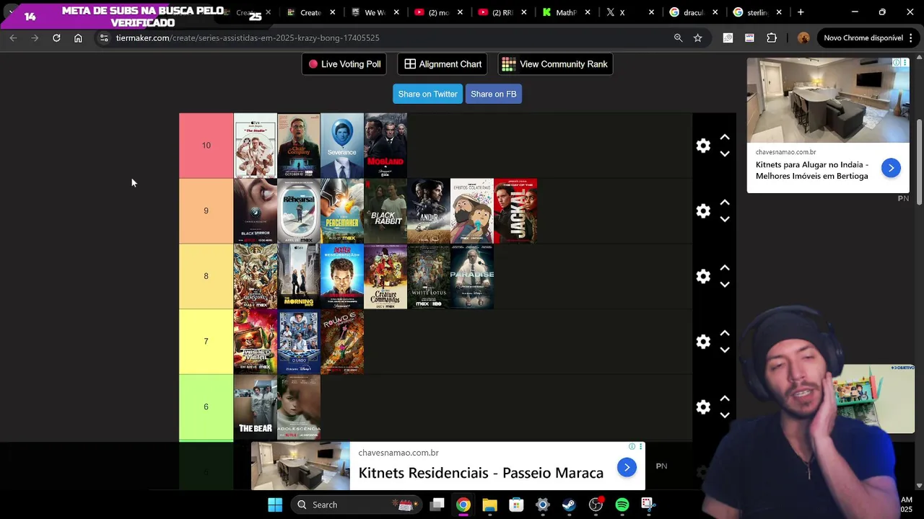Screen dimensions: 924x519
Task: Go to Chrome home page
Action: coord(78,37)
